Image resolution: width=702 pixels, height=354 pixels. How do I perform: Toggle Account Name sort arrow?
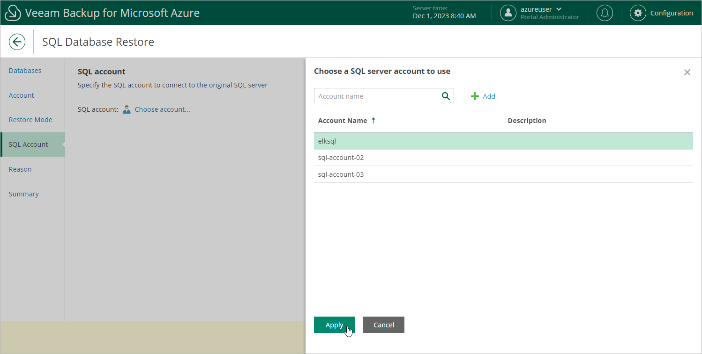(x=373, y=120)
